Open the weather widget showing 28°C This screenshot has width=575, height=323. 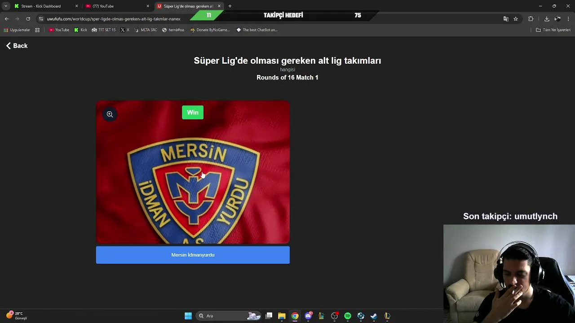tap(16, 315)
